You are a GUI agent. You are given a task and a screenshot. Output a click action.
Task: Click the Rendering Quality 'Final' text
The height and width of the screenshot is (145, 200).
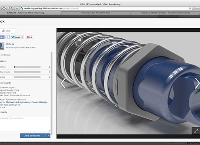click(x=17, y=90)
